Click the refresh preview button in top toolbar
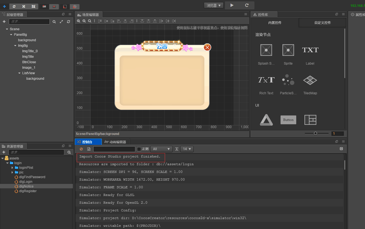 tap(247, 5)
